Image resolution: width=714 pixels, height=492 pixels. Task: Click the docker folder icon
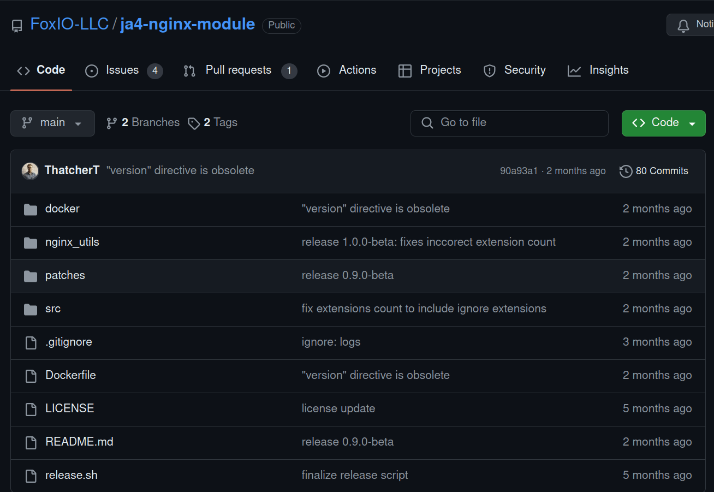(x=31, y=209)
